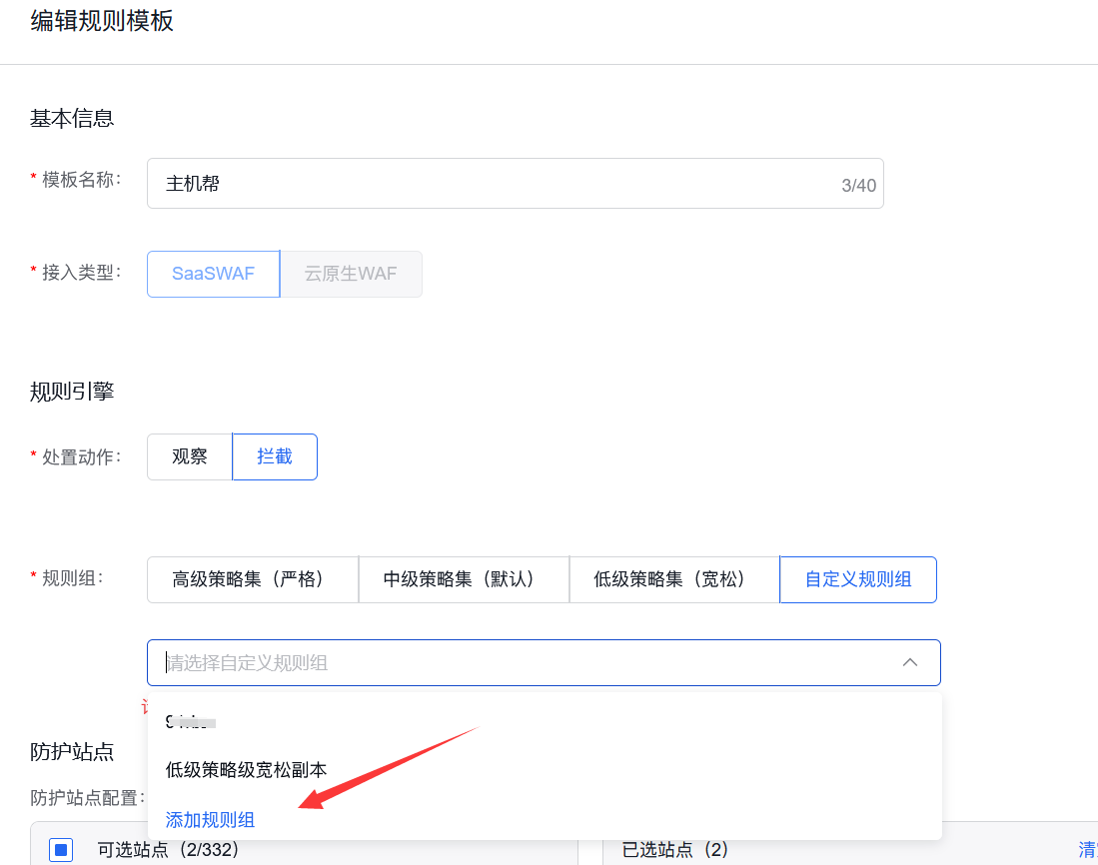Click the 添加规则组 link
Image resolution: width=1098 pixels, height=865 pixels.
(x=210, y=819)
